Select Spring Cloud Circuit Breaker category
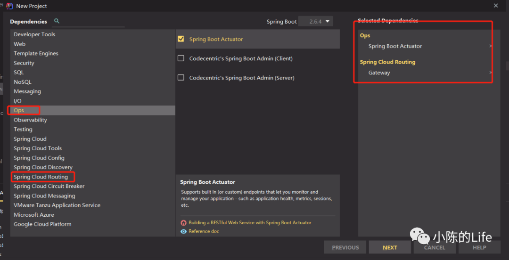 tap(49, 187)
